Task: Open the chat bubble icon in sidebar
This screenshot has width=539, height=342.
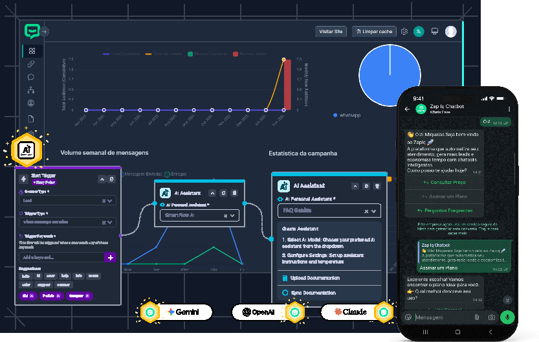Action: pos(31,77)
